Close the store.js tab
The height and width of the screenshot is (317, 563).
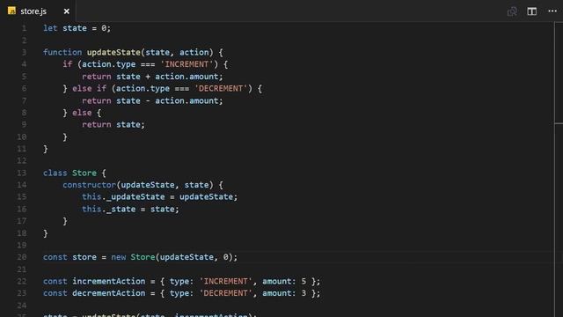pyautogui.click(x=67, y=11)
